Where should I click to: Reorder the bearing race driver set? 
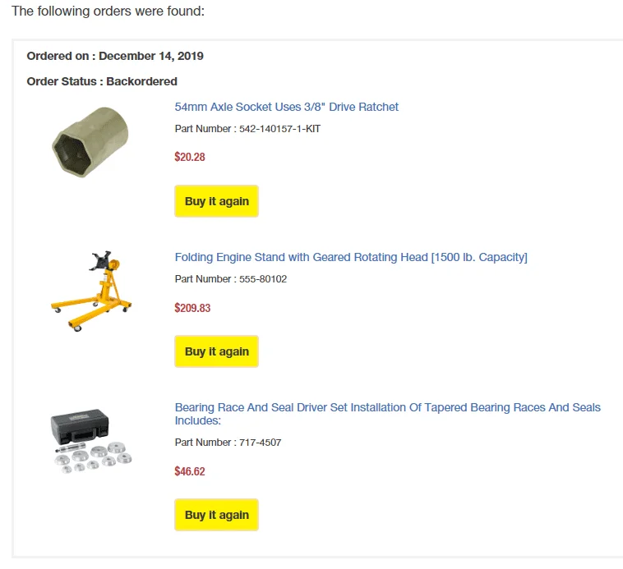click(216, 515)
